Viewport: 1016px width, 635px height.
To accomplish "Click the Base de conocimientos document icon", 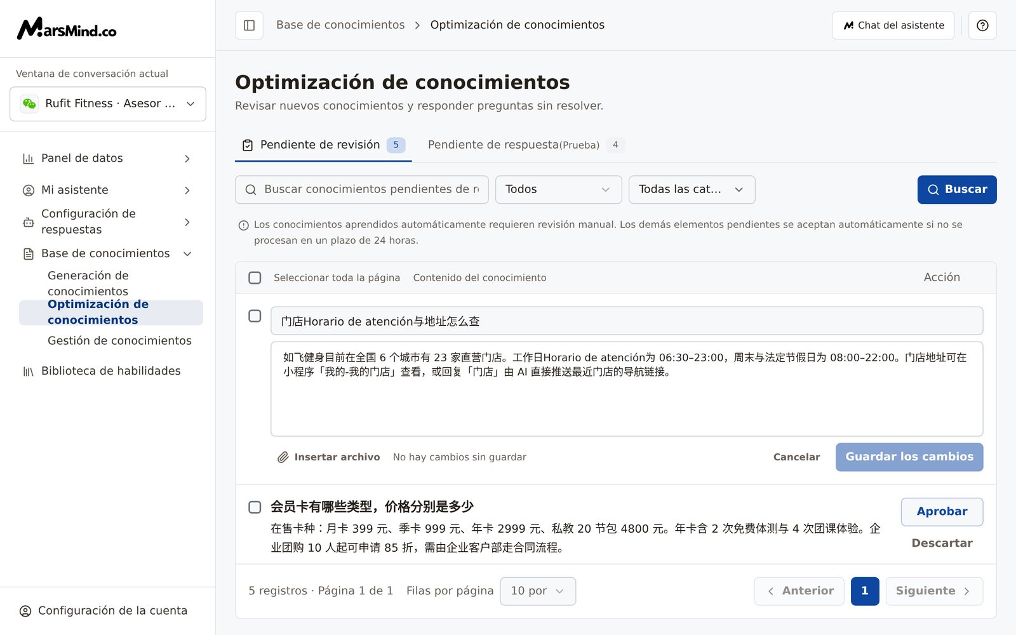I will (x=28, y=254).
